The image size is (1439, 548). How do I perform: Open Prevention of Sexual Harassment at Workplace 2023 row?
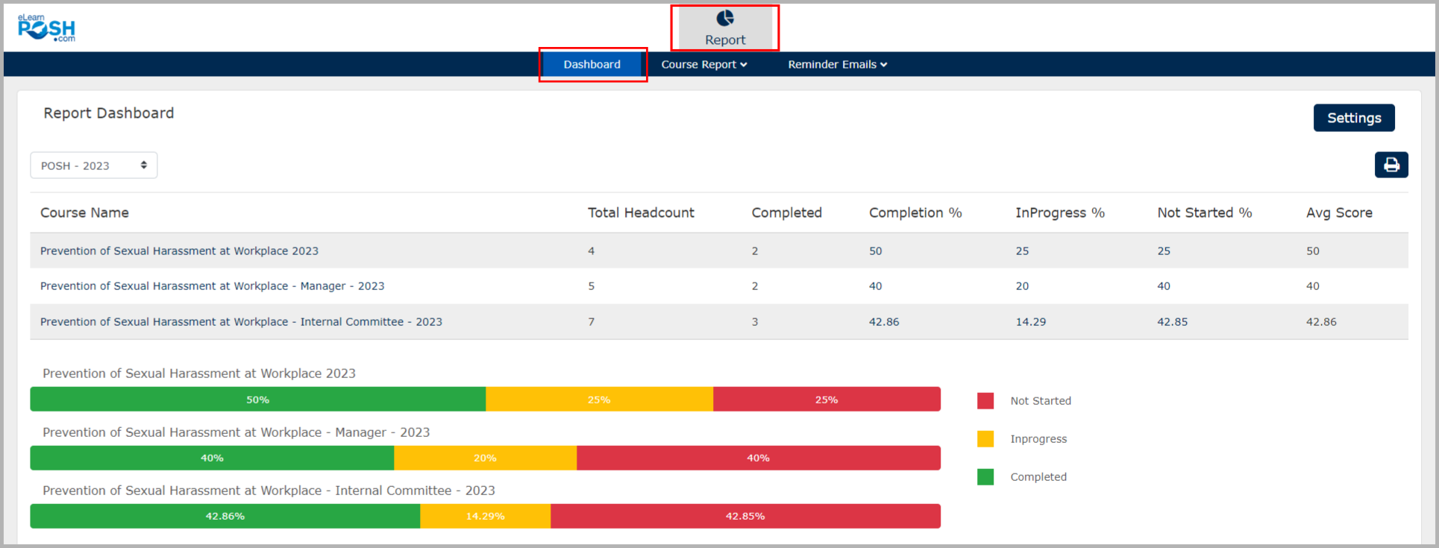pyautogui.click(x=179, y=251)
